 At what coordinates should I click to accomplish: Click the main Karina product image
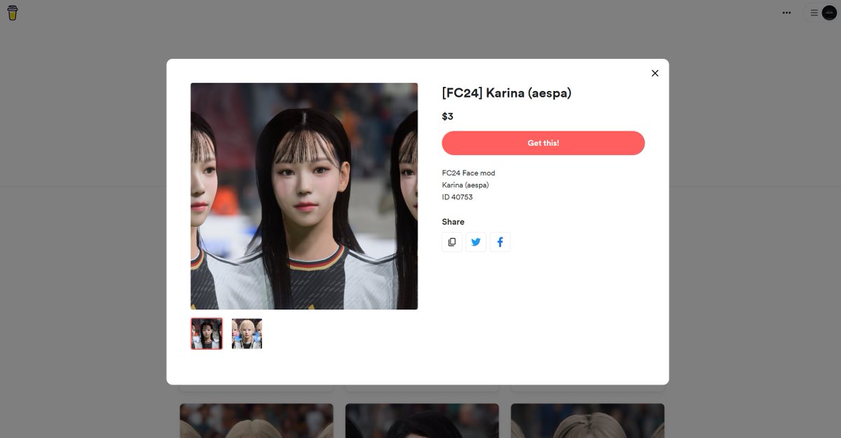click(304, 196)
